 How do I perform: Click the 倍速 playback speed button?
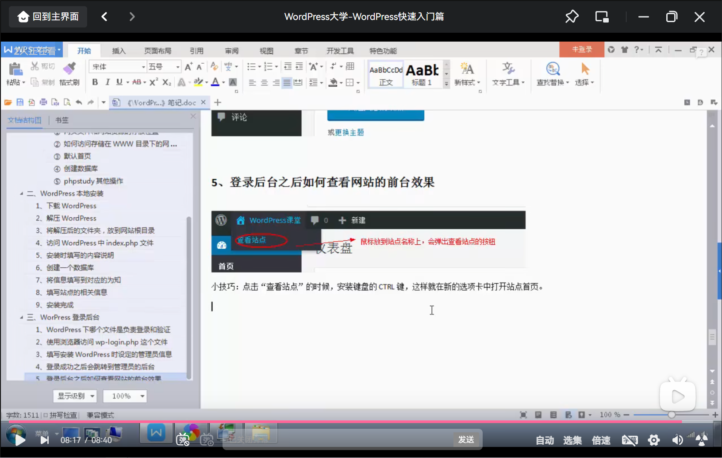(x=601, y=440)
